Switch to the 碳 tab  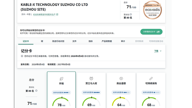(42, 41)
